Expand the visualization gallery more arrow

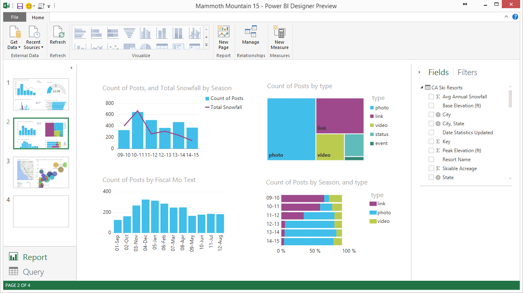point(206,45)
